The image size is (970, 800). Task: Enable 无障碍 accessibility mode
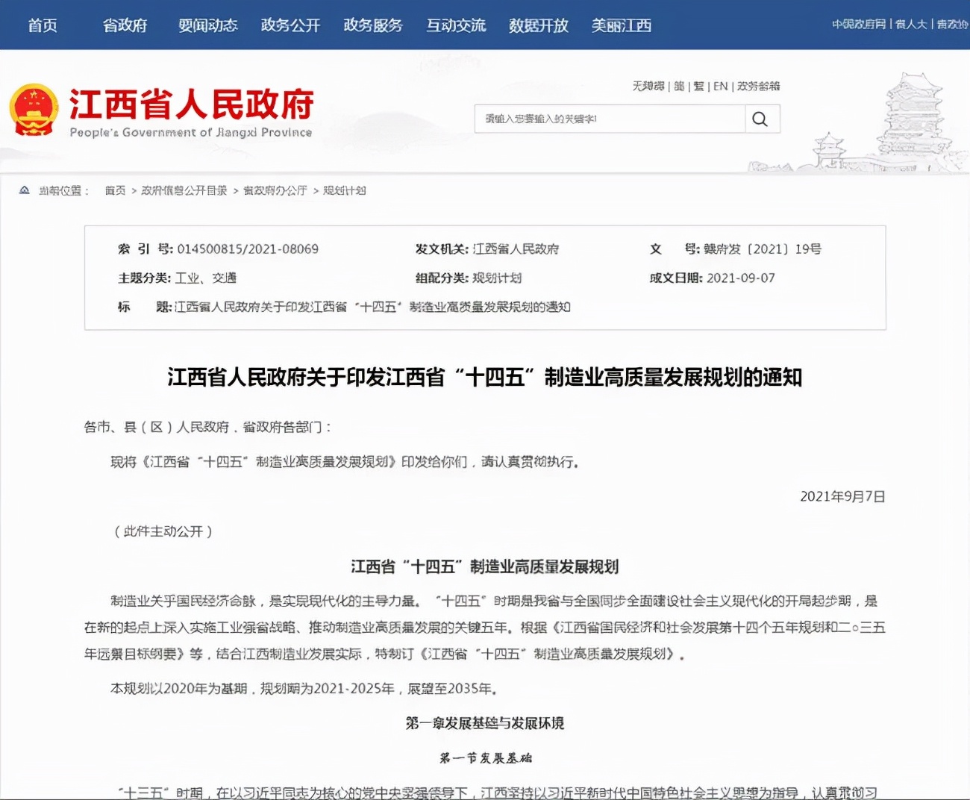click(x=642, y=87)
